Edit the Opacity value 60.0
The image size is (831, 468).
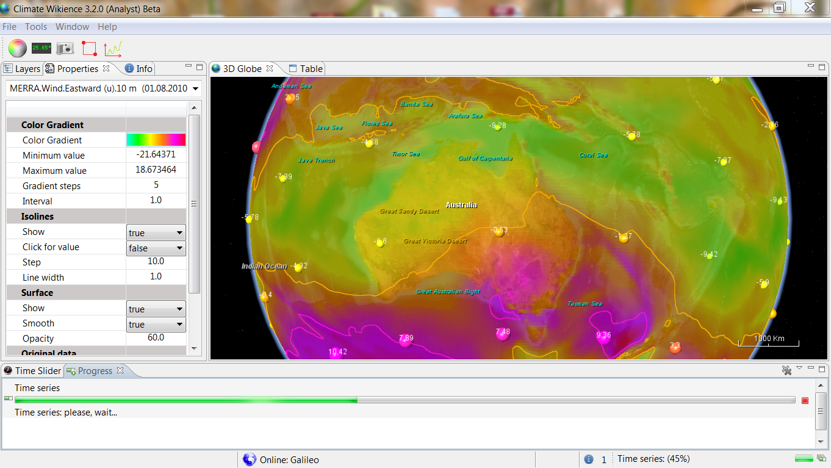pyautogui.click(x=156, y=338)
